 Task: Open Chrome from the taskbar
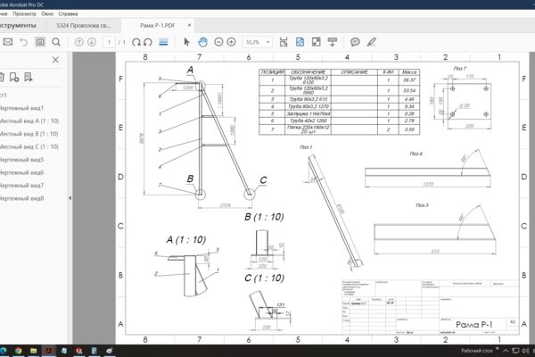19,351
